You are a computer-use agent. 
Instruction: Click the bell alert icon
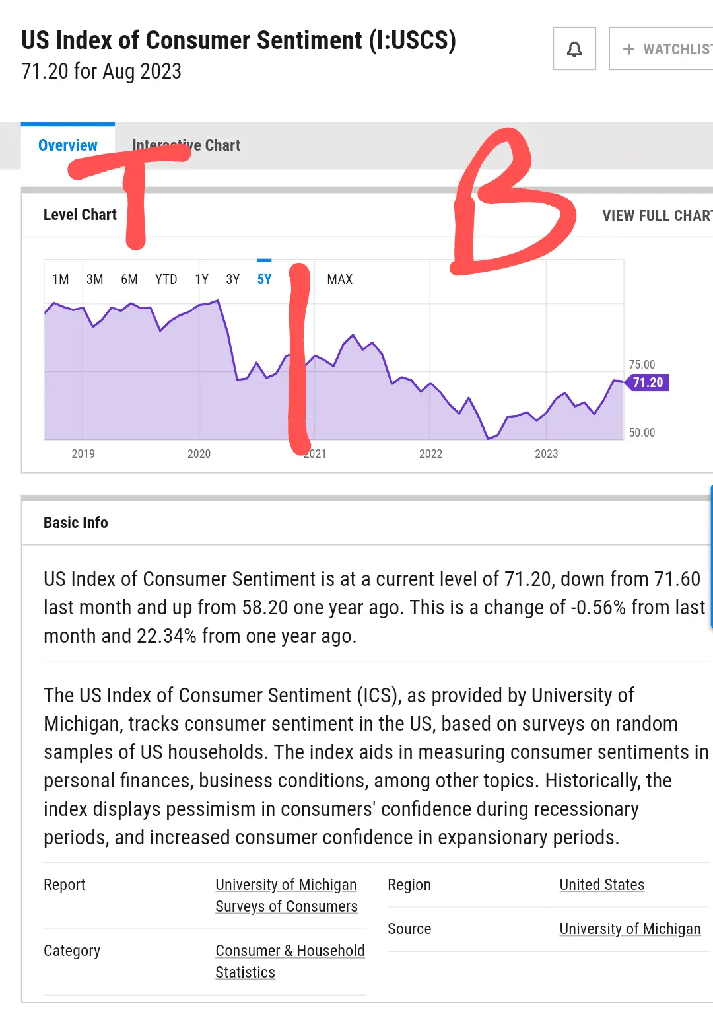[x=574, y=49]
